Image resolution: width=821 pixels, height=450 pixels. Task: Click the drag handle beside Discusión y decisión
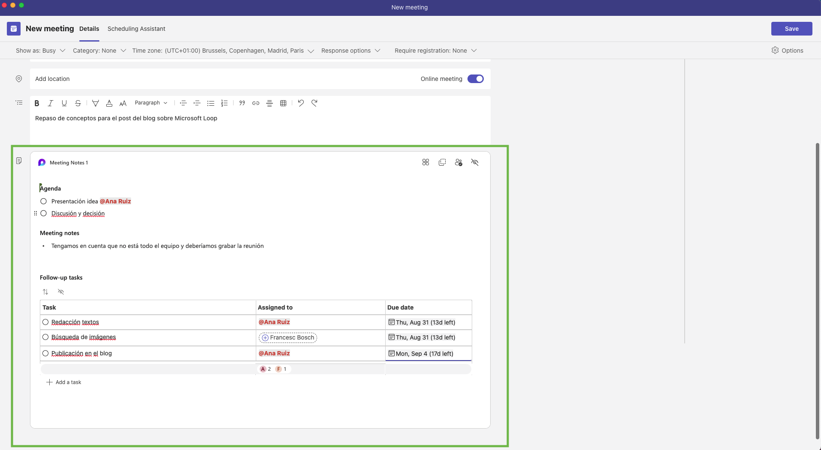click(36, 213)
